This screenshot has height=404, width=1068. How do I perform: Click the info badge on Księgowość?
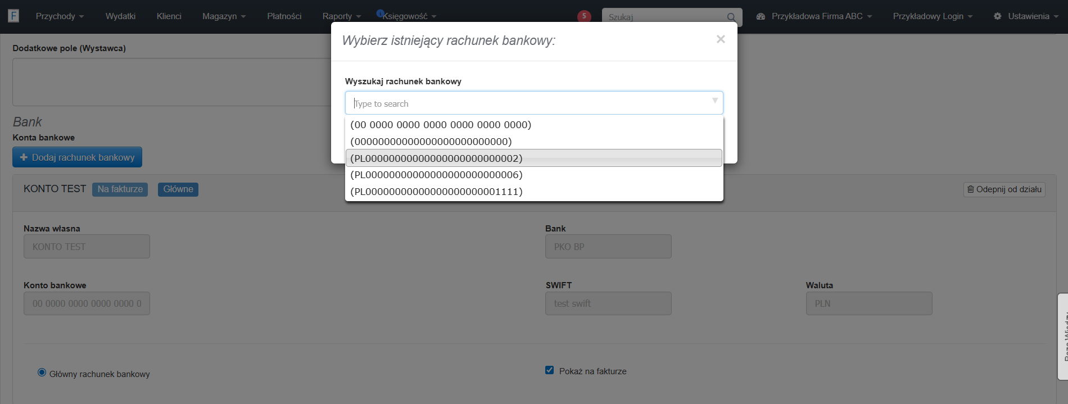click(x=380, y=13)
